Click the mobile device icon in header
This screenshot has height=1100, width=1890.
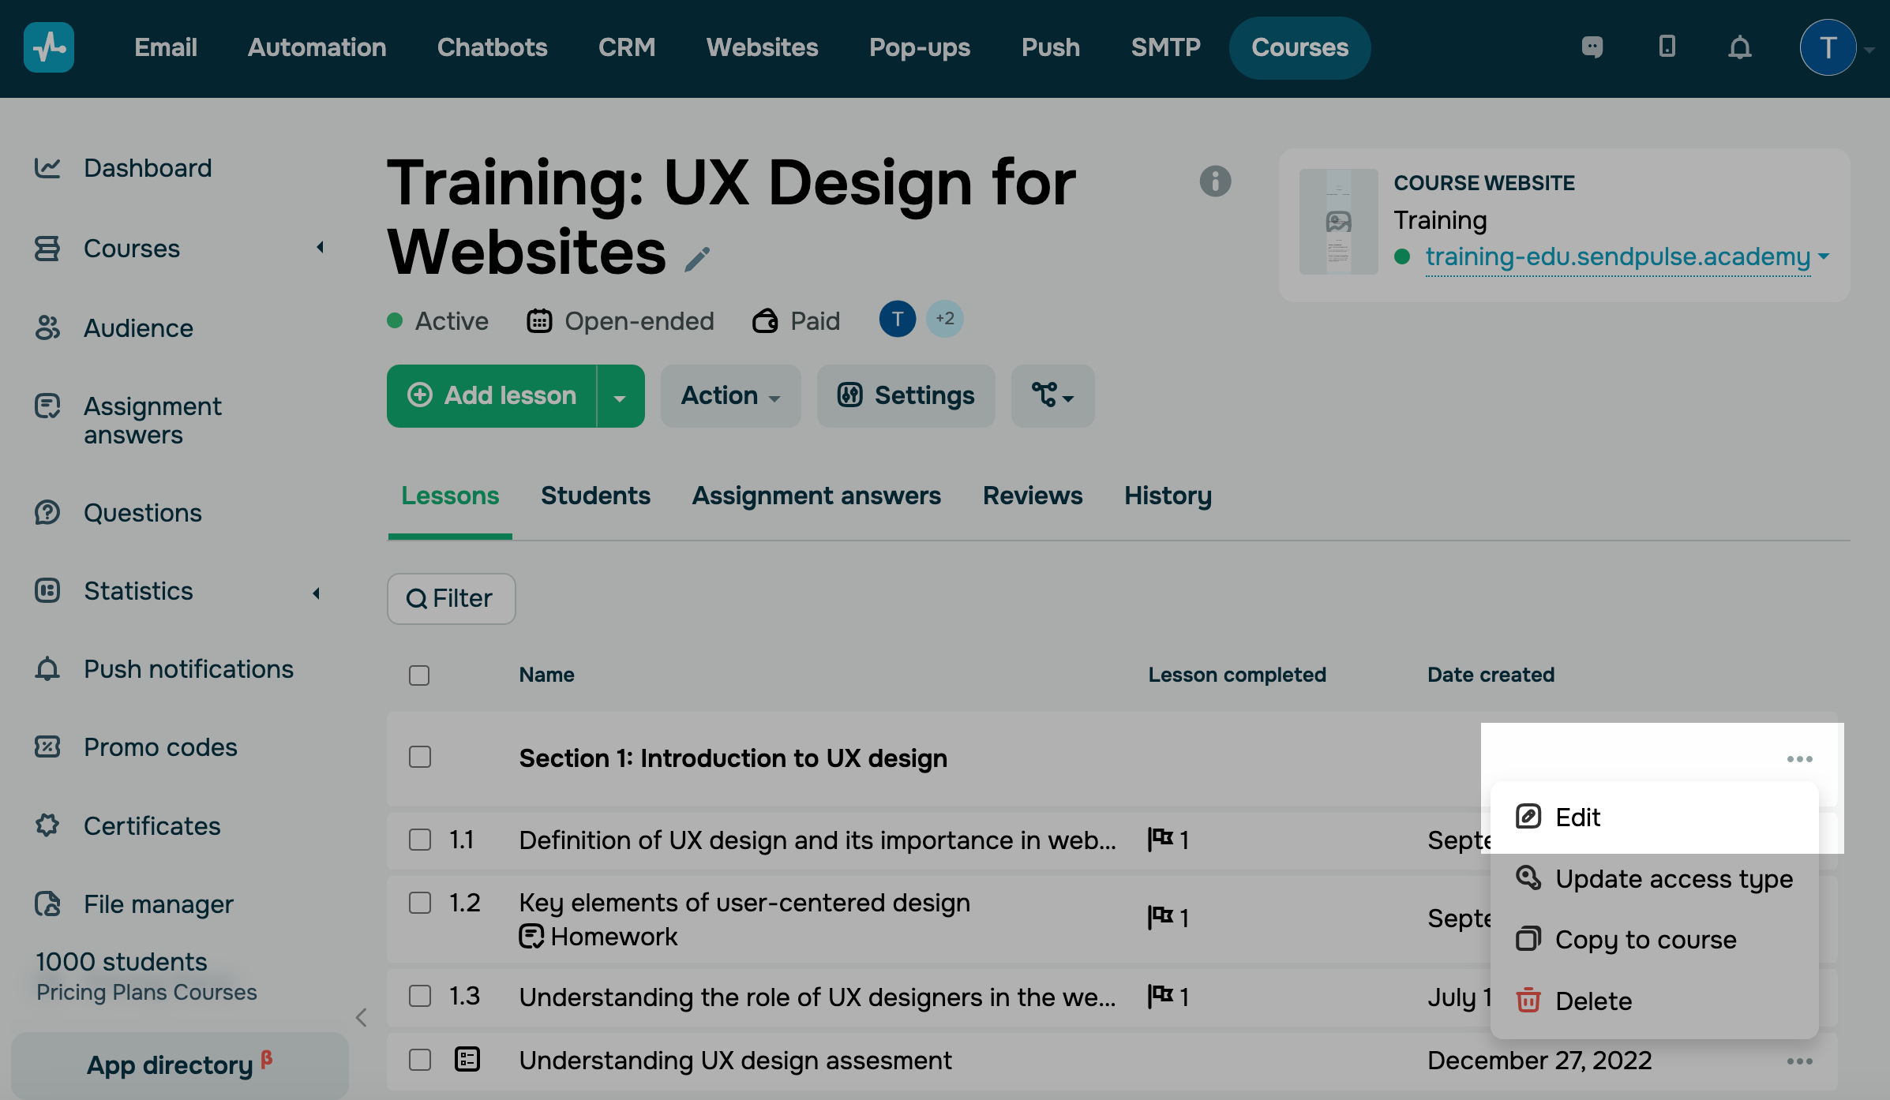[1667, 47]
